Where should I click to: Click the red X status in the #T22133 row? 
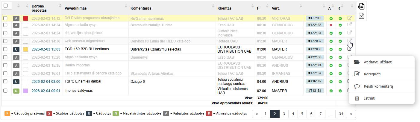click(331, 25)
